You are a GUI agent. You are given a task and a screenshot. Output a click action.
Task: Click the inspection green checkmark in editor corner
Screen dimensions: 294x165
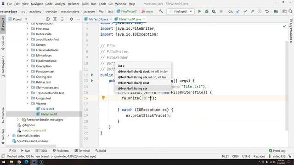[x=284, y=26]
